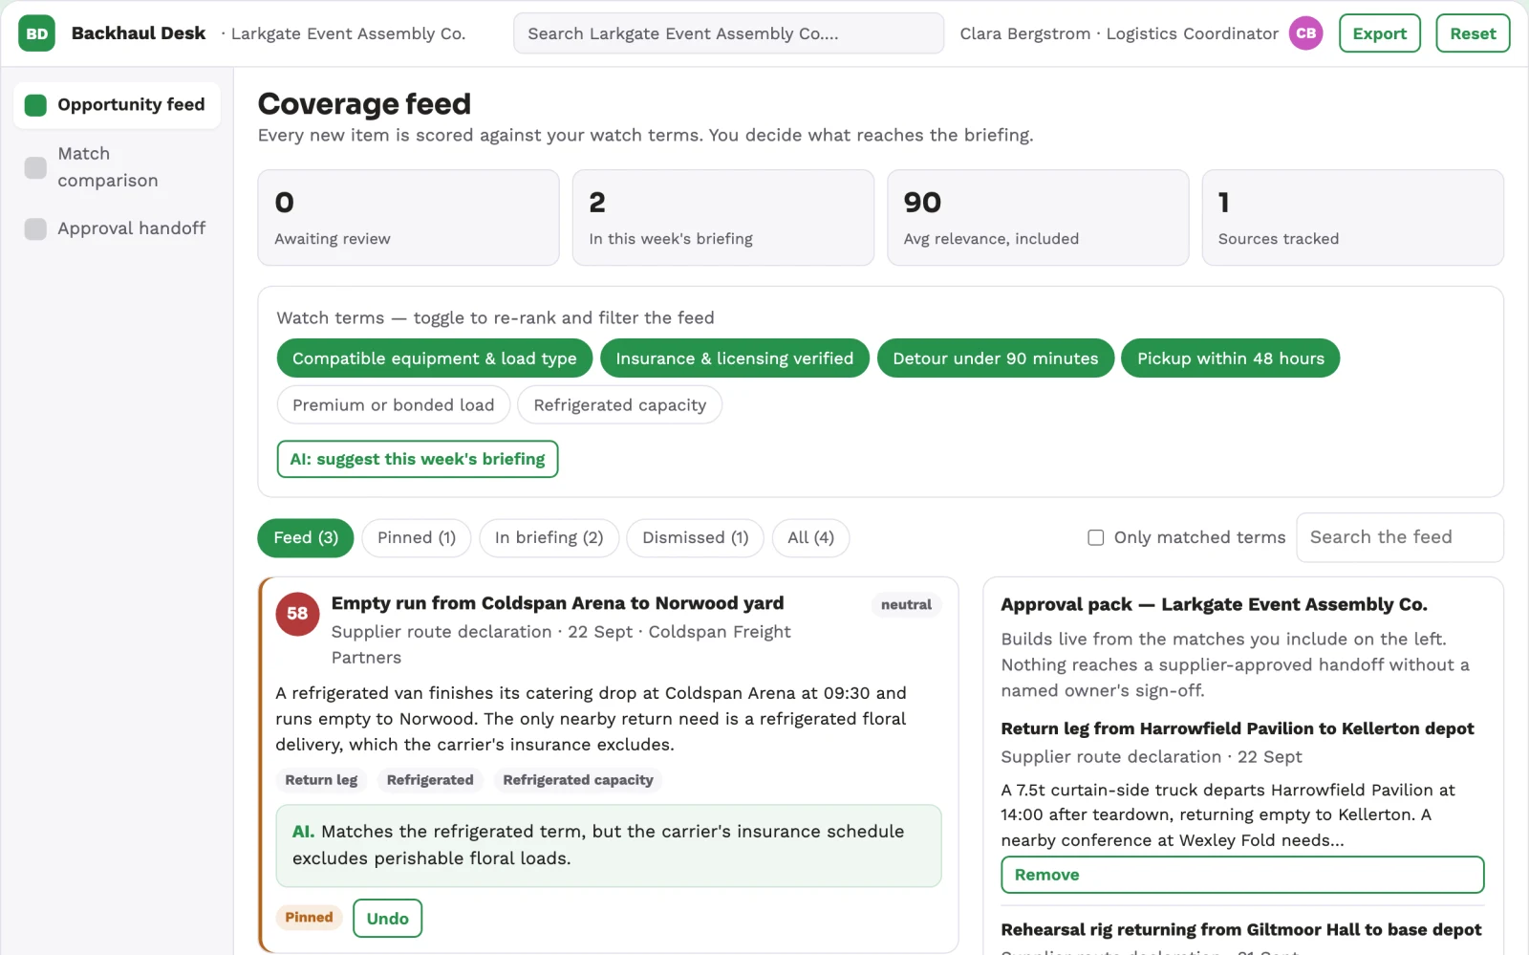Open Opportunity feed in the sidebar
1529x955 pixels.
pyautogui.click(x=117, y=105)
